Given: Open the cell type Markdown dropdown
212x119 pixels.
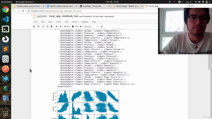Looking at the screenshot, I should 90,26.
